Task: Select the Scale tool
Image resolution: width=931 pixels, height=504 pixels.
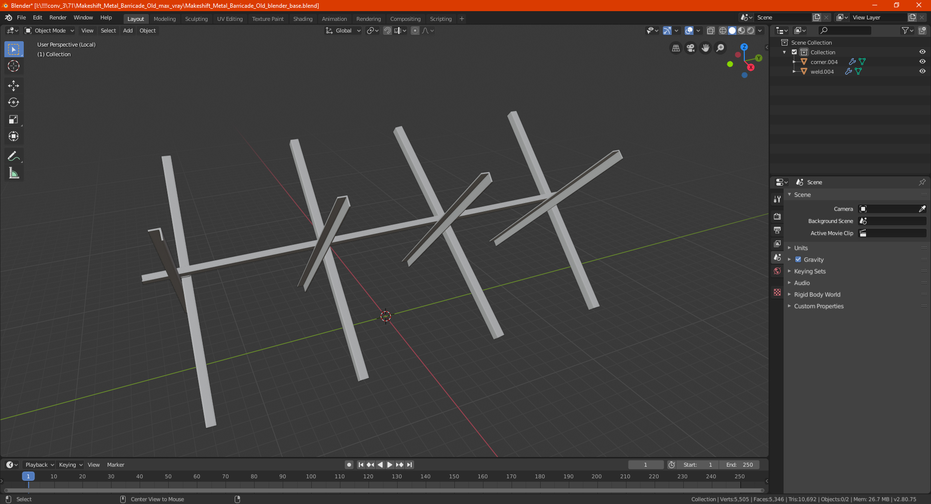Action: point(14,119)
